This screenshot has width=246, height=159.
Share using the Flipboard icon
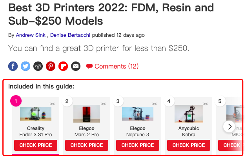pos(63,66)
